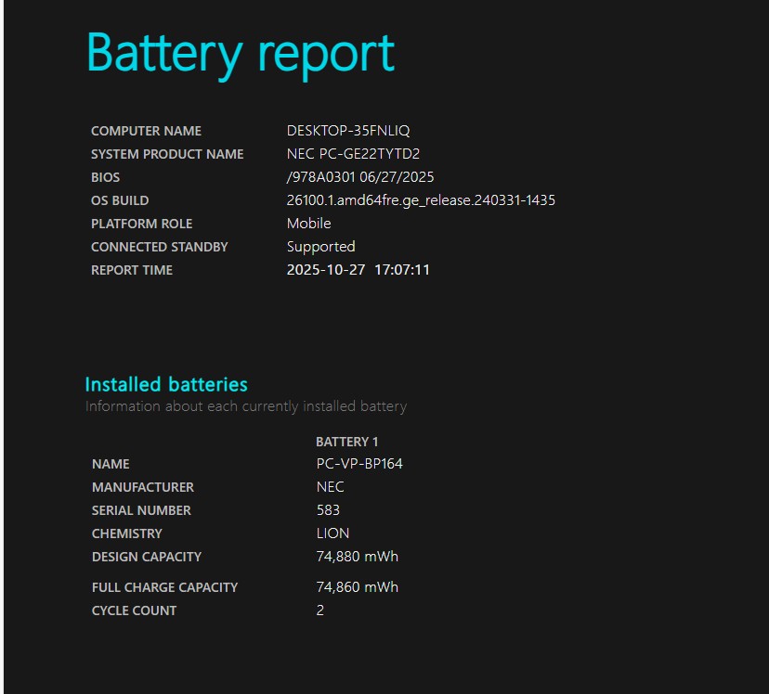Screen dimensions: 769x694
Task: Click the full charge capacity 74,860 mWh value
Action: [357, 587]
